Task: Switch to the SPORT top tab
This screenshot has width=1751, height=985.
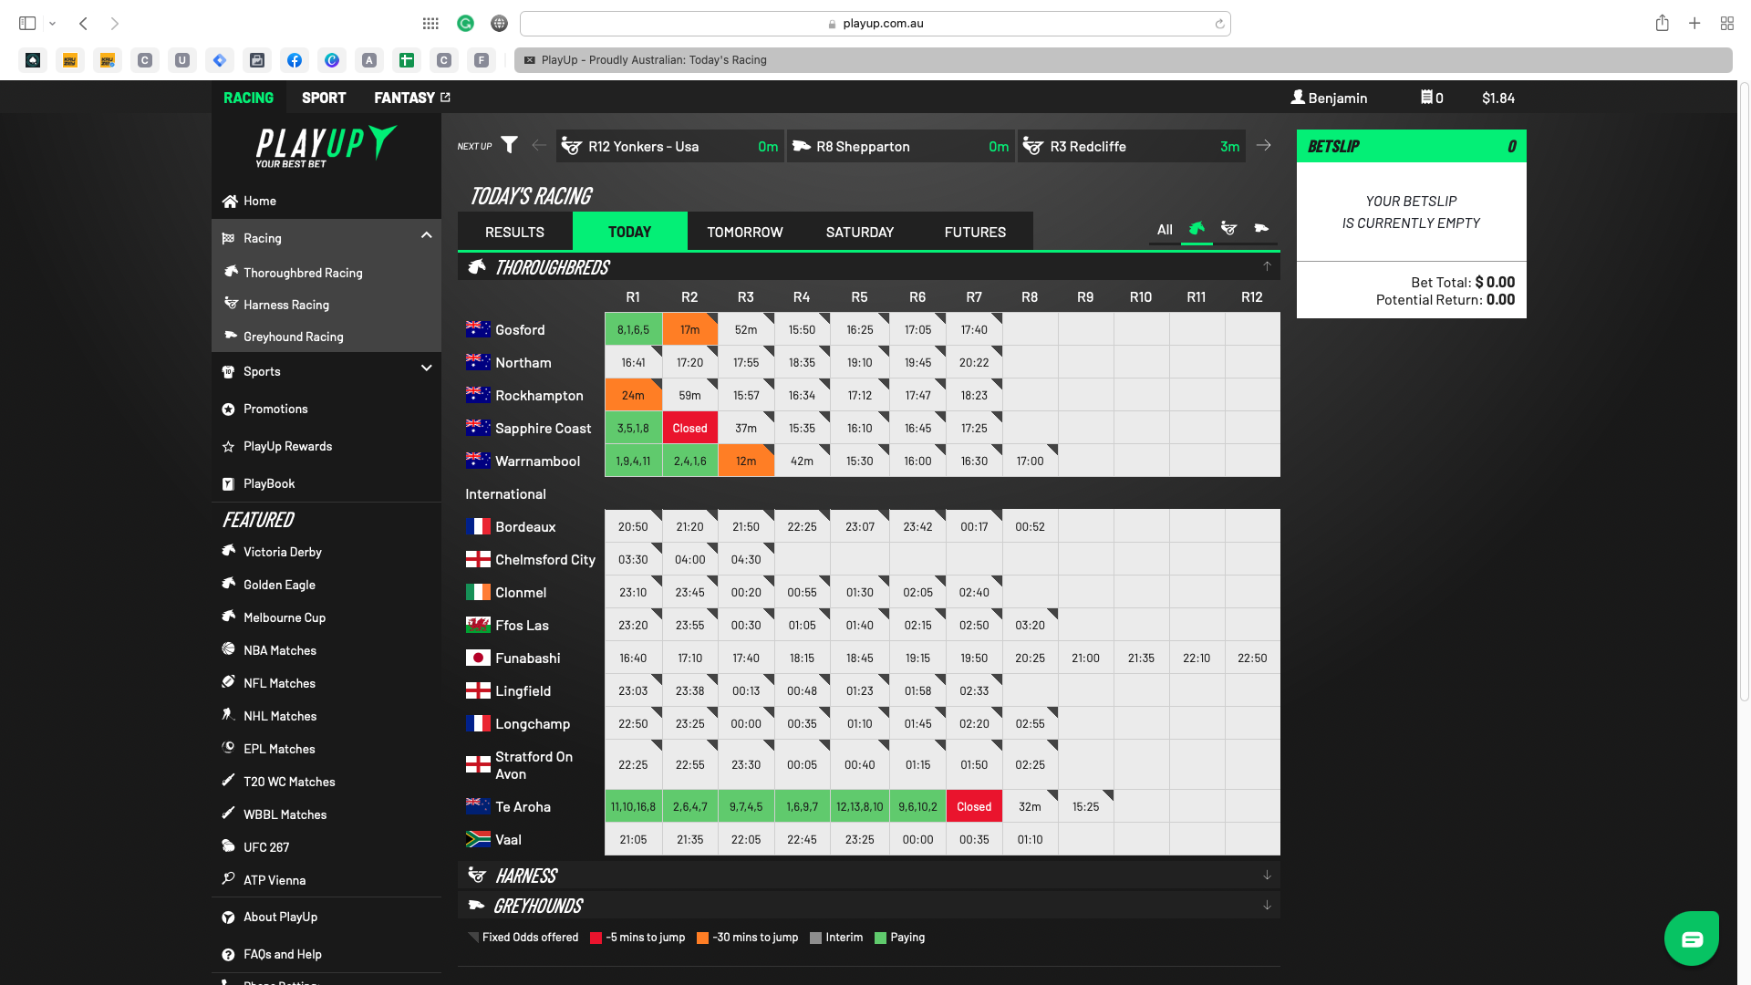Action: click(324, 98)
